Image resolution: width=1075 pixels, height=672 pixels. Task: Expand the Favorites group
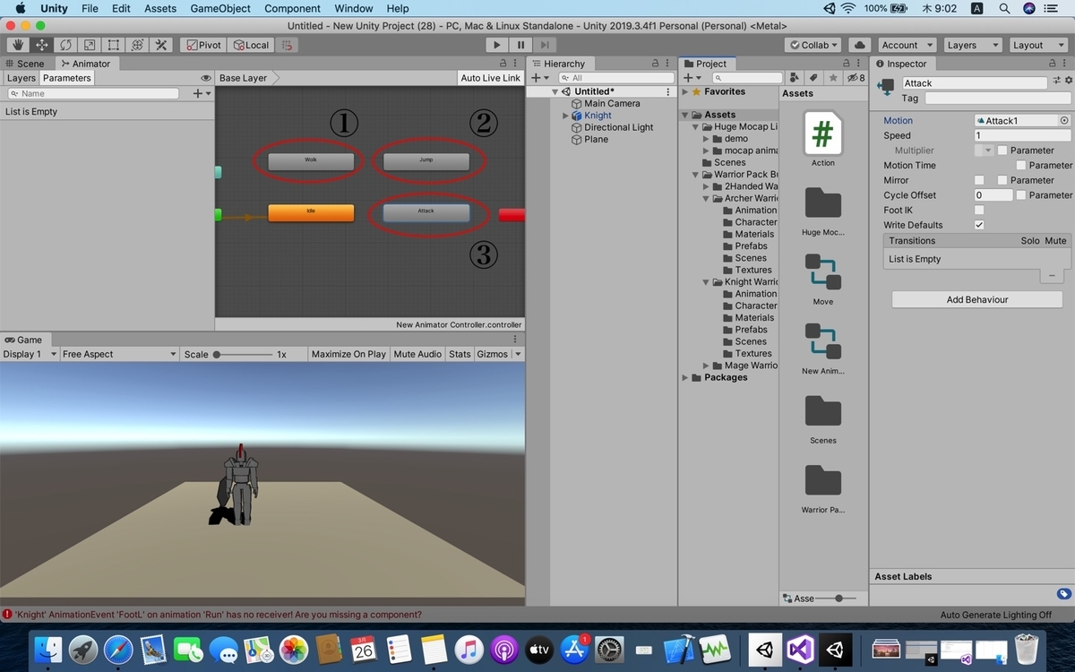pyautogui.click(x=685, y=91)
